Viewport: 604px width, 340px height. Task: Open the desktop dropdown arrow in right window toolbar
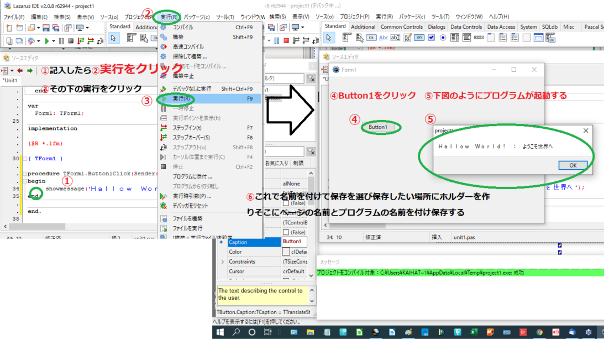[x=303, y=28]
